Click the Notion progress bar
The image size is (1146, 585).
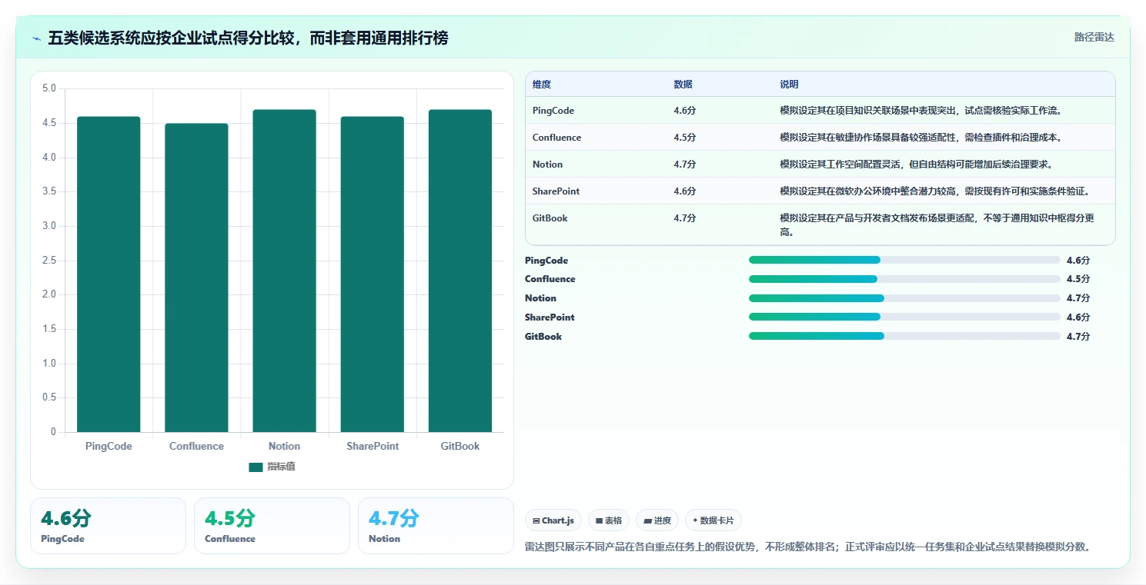point(904,298)
